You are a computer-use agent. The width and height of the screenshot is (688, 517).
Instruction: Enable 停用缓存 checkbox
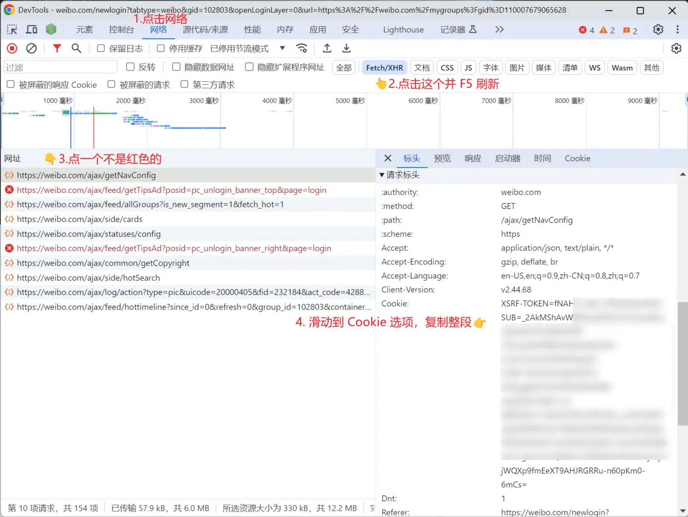pos(161,48)
